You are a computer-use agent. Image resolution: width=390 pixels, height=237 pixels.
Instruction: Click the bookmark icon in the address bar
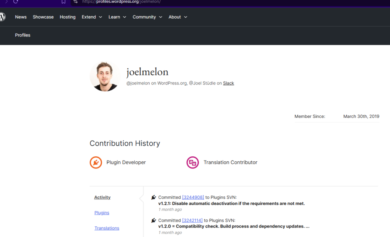click(64, 2)
